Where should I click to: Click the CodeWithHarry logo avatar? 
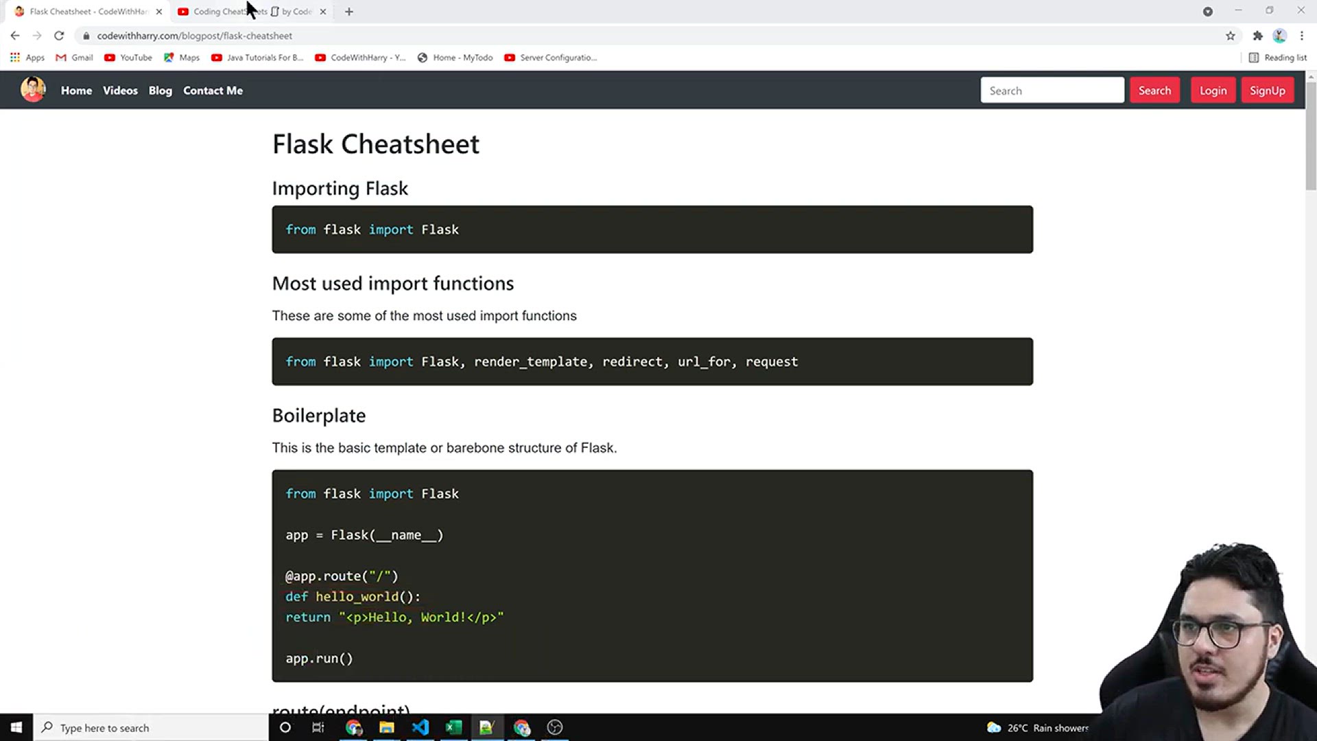[x=33, y=90]
